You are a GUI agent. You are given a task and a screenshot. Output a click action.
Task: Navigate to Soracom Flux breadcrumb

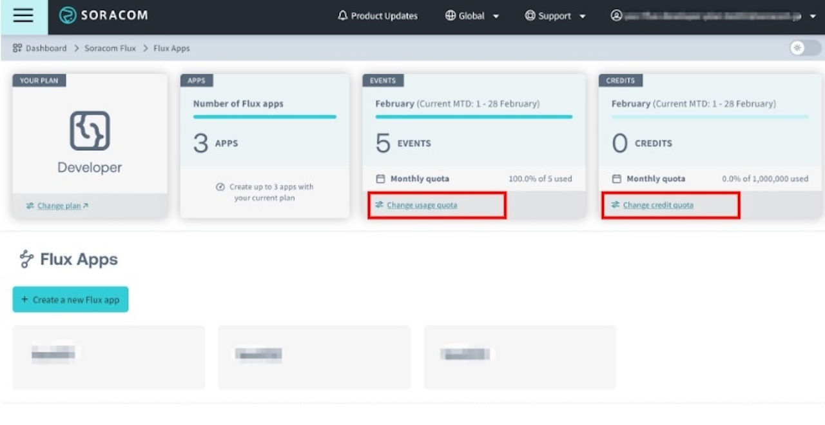tap(110, 48)
